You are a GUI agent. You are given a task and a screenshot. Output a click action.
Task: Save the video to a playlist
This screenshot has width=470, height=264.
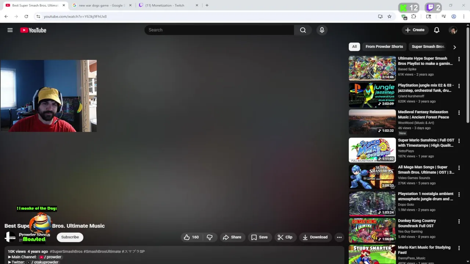click(x=259, y=237)
